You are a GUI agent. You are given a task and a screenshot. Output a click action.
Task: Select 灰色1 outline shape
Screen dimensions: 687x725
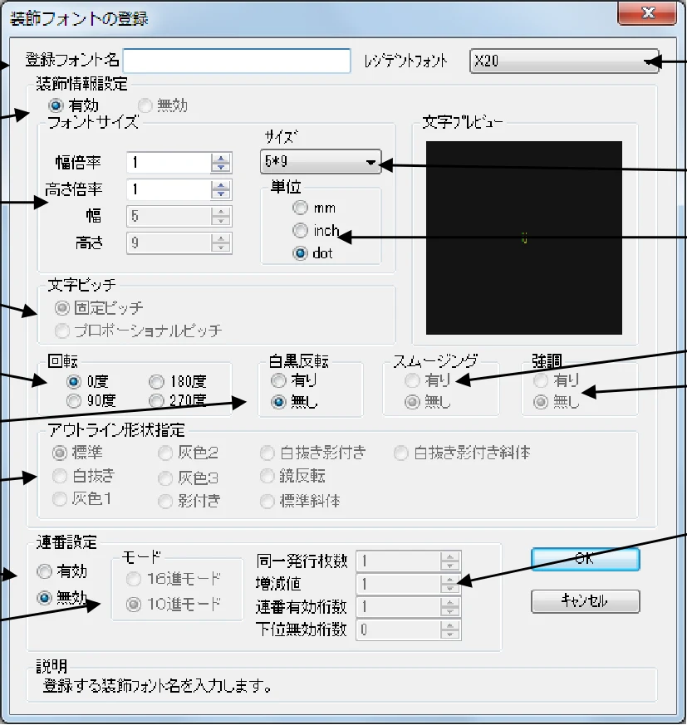[x=59, y=499]
